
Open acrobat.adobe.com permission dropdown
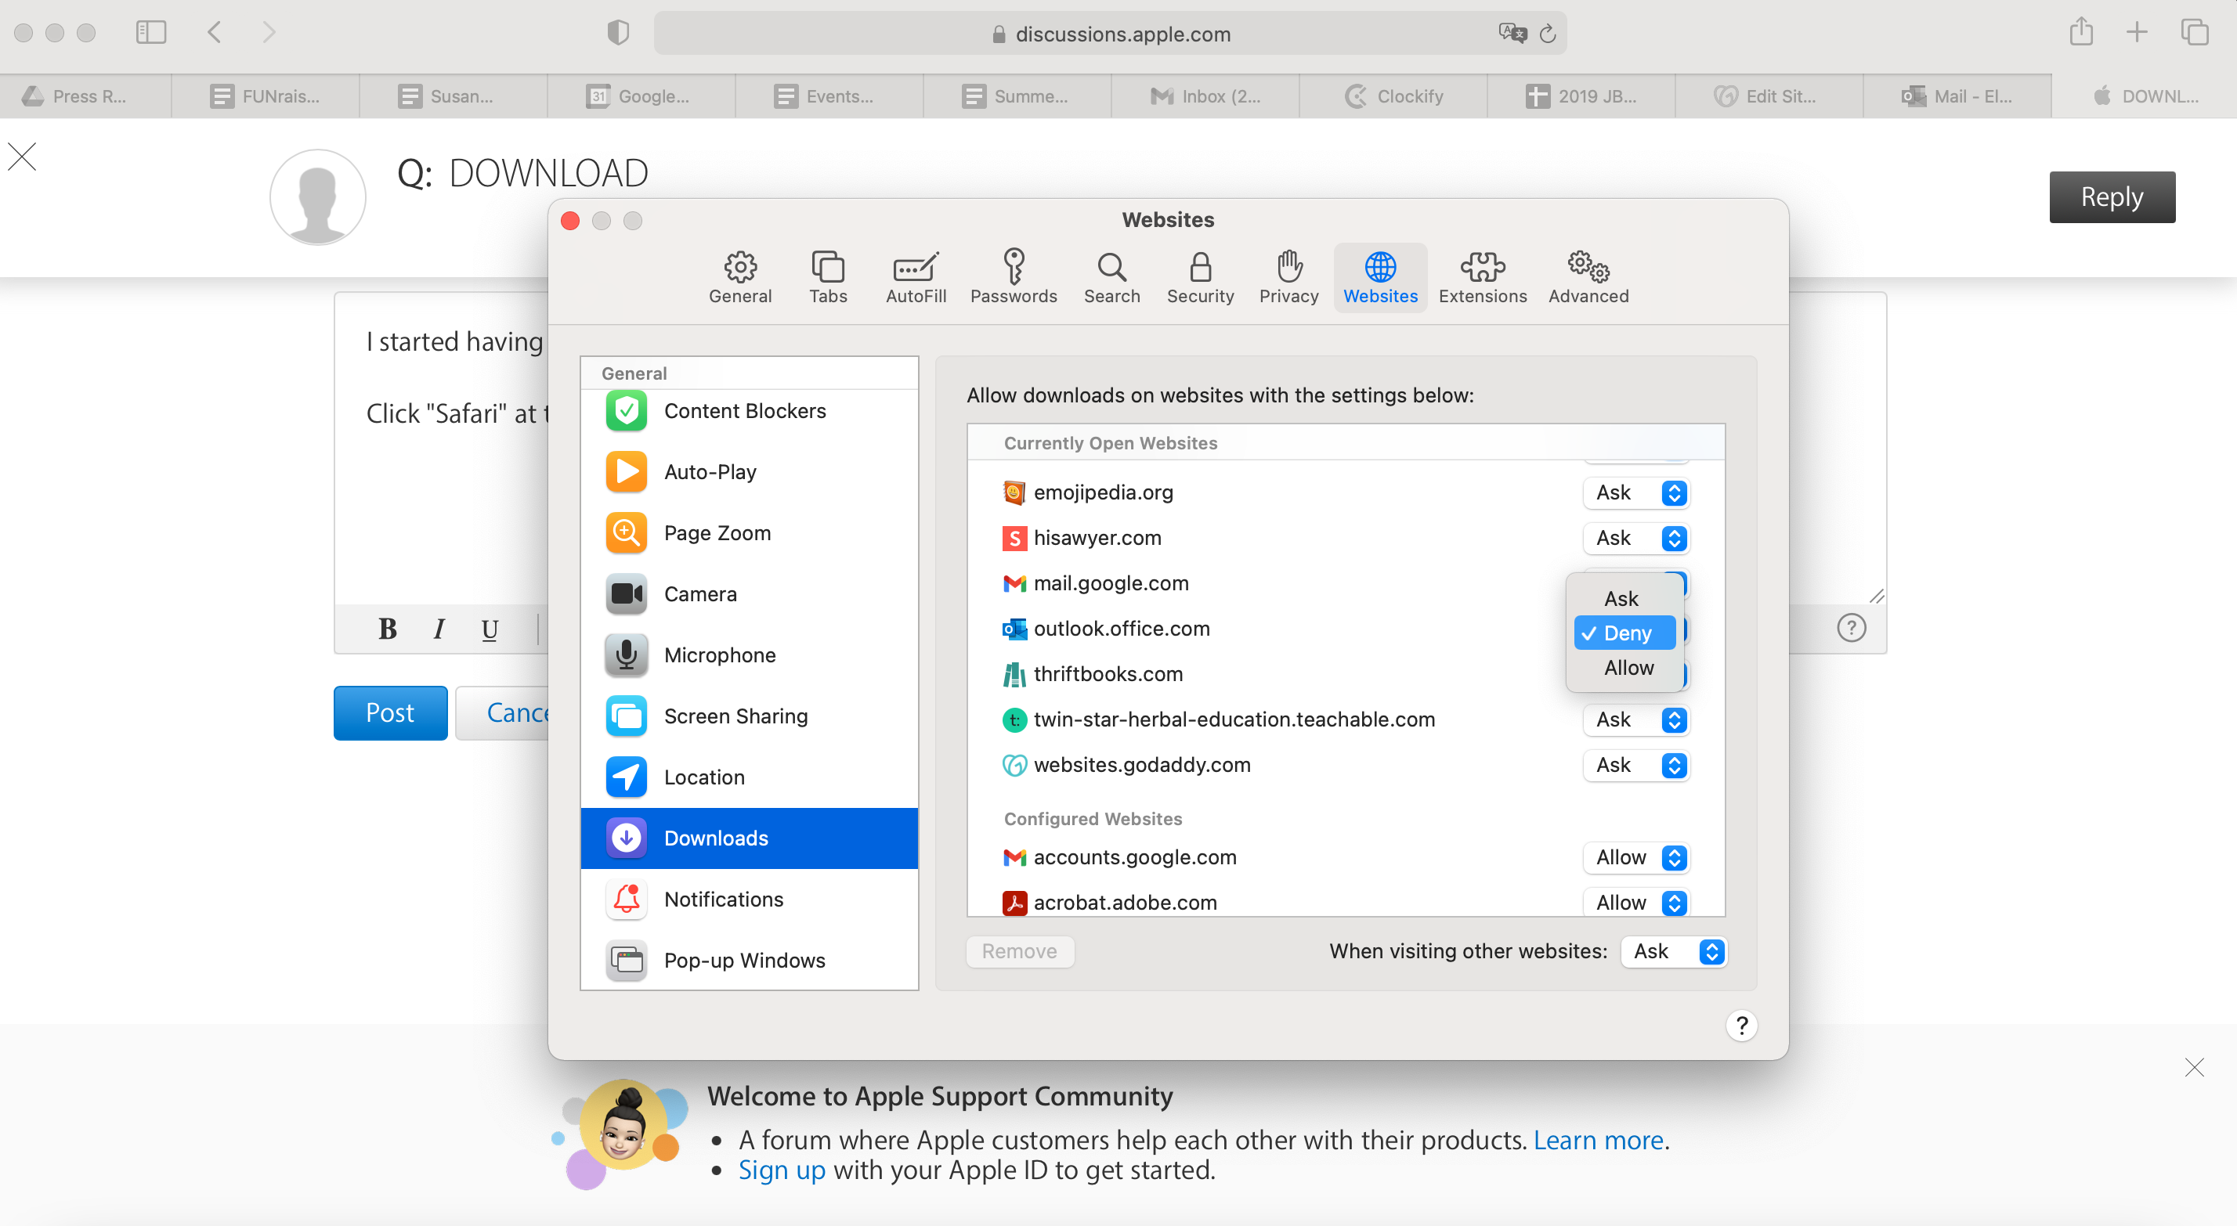(x=1635, y=902)
